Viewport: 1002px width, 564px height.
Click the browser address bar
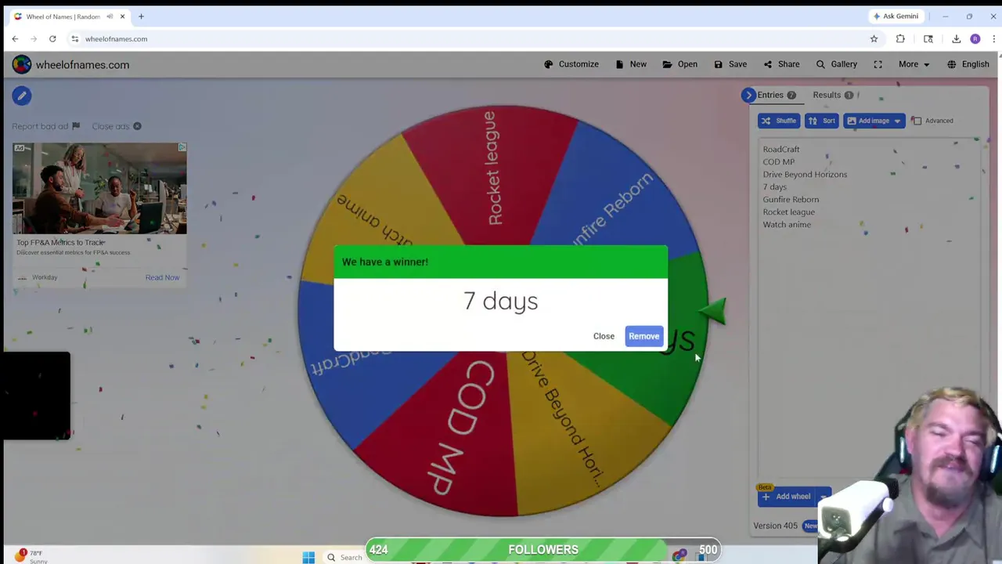tap(470, 38)
